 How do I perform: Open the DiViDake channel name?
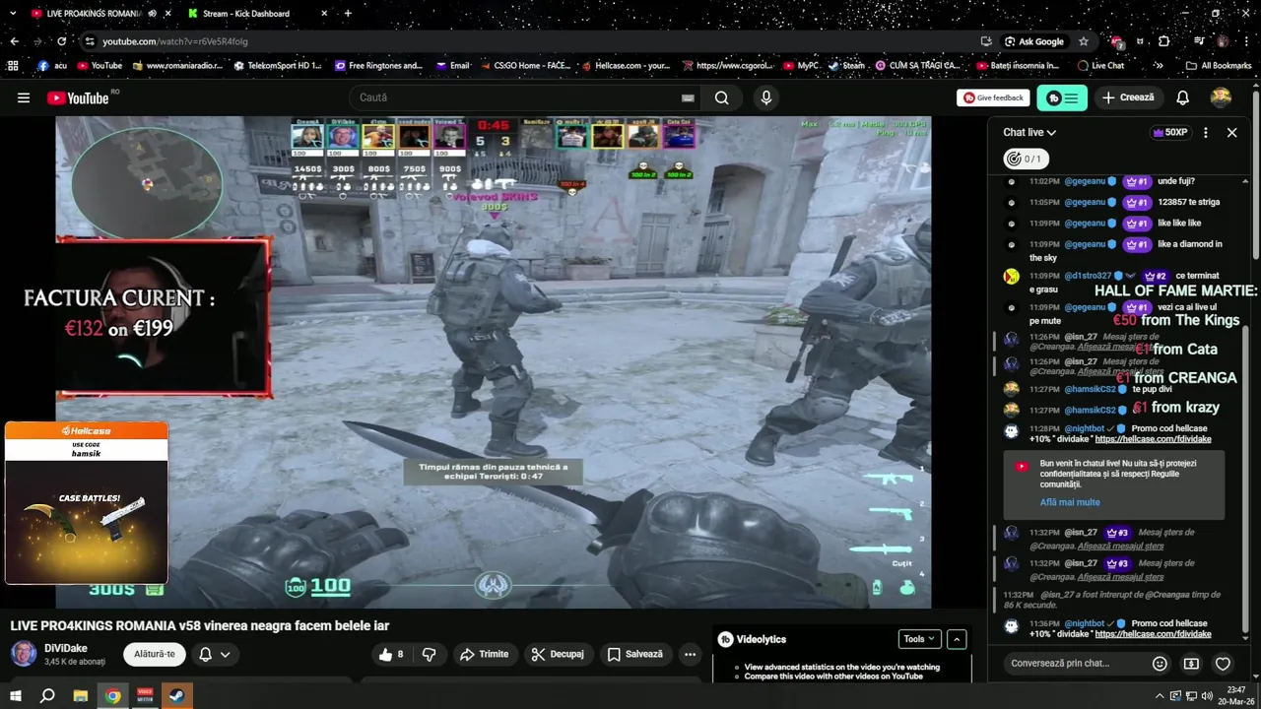[66, 648]
